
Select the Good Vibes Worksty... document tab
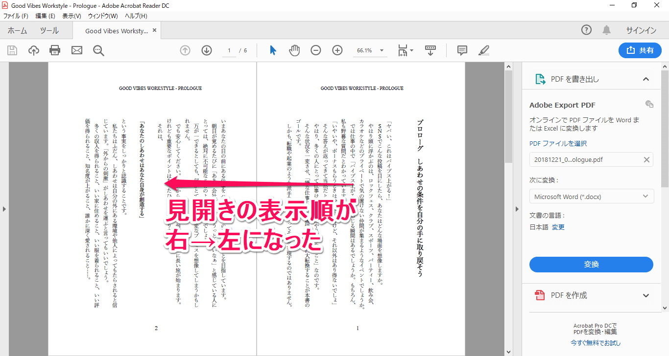117,31
